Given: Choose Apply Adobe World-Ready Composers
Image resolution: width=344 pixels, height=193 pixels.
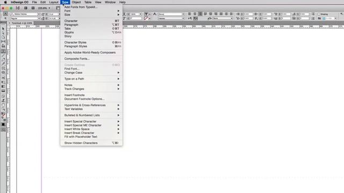Looking at the screenshot, I should click(91, 53).
